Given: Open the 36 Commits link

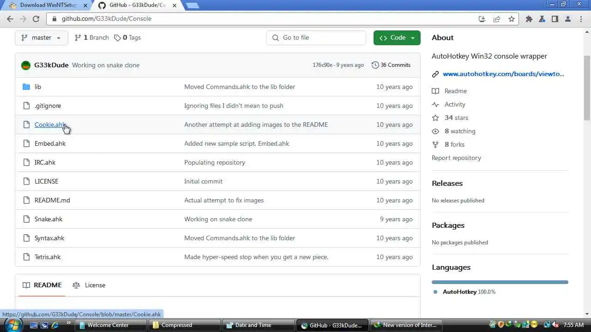Looking at the screenshot, I should [x=391, y=65].
